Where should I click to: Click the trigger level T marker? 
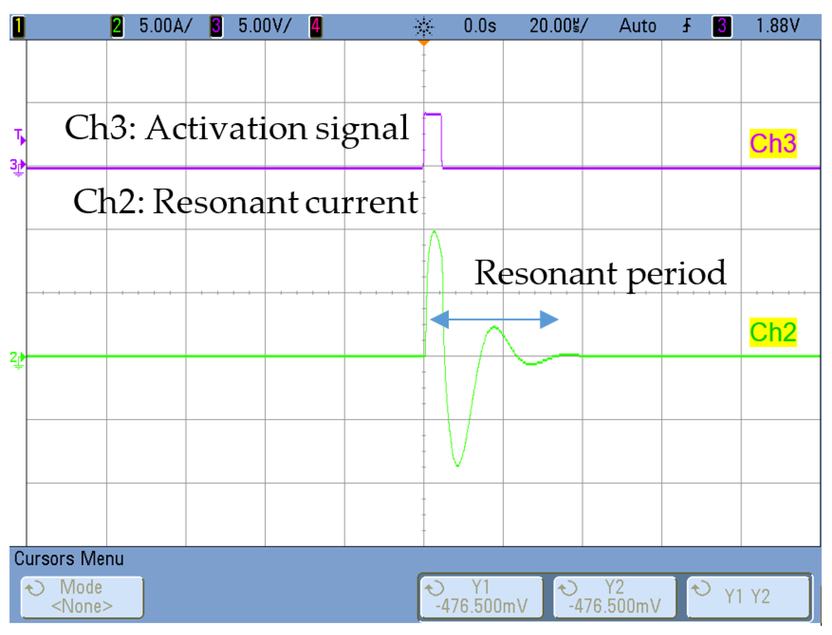[20, 136]
